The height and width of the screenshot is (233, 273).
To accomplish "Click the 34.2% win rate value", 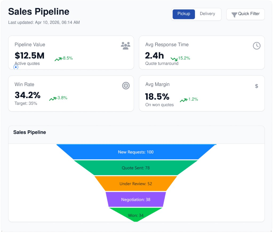I will 27,95.
